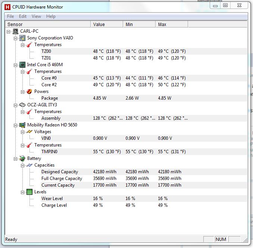Select the Designed Capacity row
The height and width of the screenshot is (248, 253).
(x=144, y=172)
